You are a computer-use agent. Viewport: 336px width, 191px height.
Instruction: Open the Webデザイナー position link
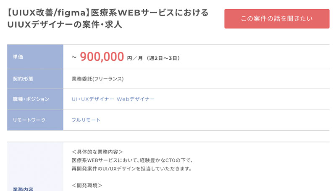[136, 99]
